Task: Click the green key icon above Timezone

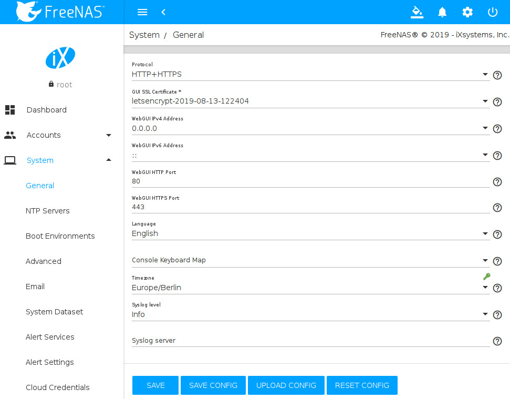Action: 486,277
